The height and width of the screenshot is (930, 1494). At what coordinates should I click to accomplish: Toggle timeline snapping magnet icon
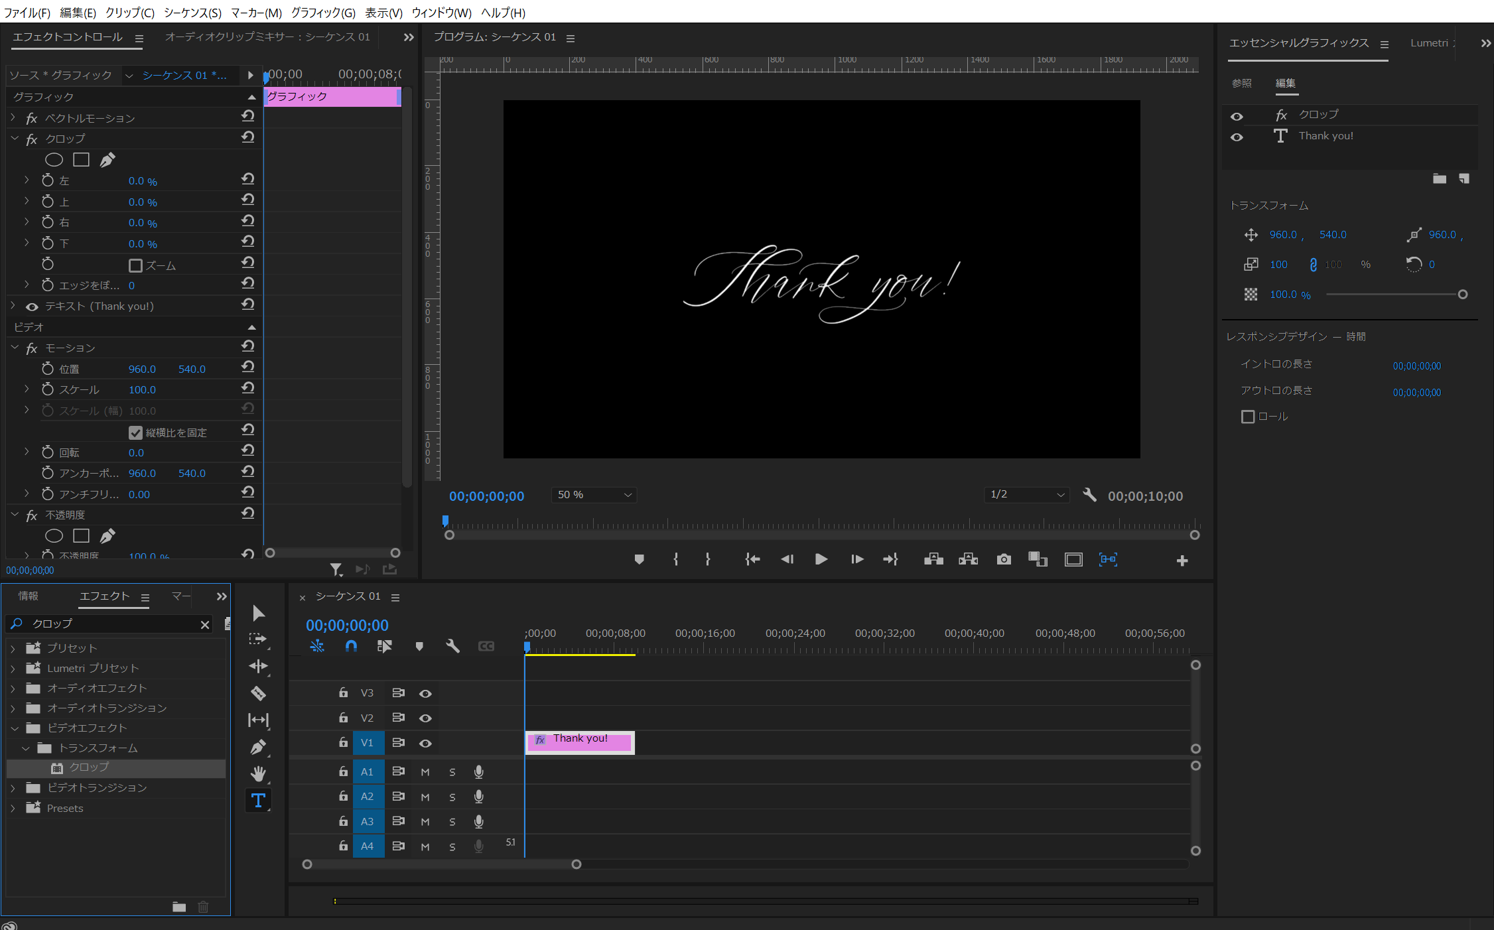tap(351, 646)
